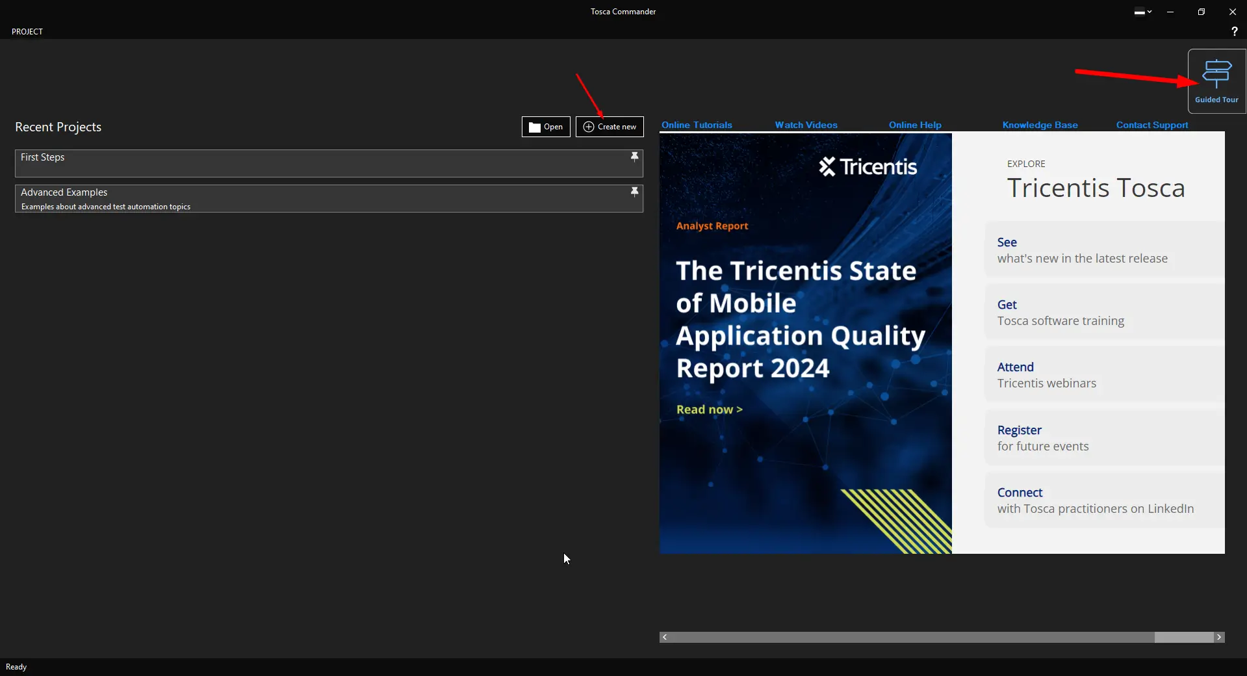Open the Knowledge Base link
This screenshot has width=1247, height=676.
point(1040,125)
